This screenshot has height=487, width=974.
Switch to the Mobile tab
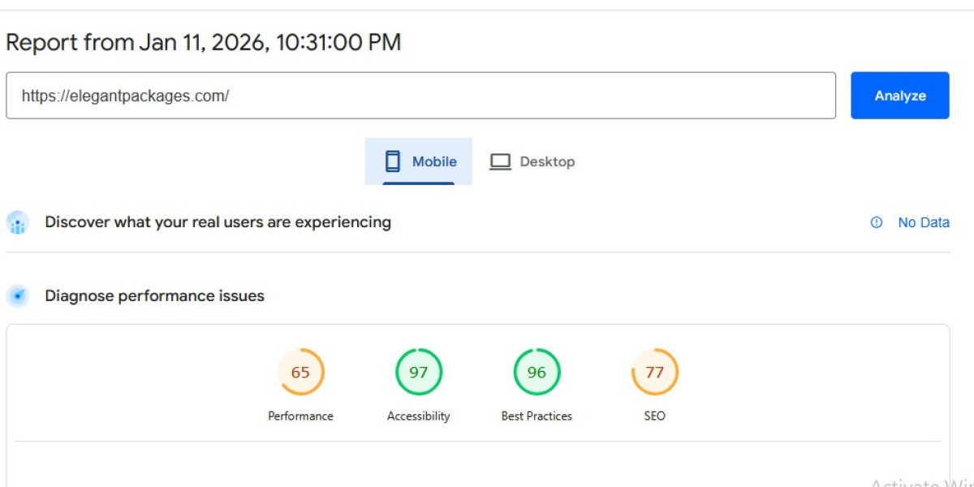419,162
